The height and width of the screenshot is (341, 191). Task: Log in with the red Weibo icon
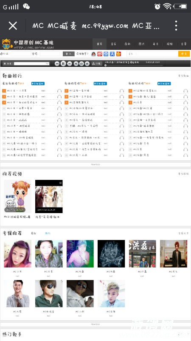[x=100, y=54]
